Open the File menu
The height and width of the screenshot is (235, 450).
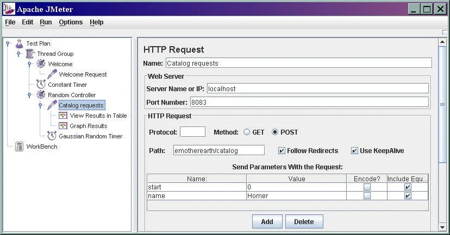tap(10, 22)
